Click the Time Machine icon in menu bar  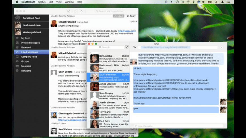[x=177, y=2]
